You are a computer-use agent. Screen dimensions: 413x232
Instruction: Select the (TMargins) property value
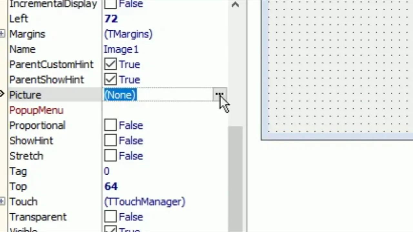128,34
